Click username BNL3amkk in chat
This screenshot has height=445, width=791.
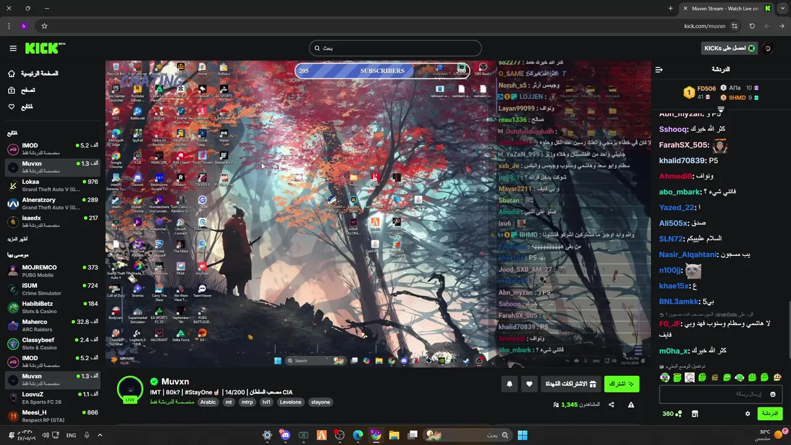click(679, 302)
